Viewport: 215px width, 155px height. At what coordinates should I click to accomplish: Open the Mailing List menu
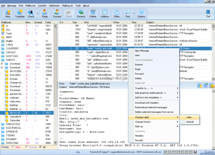[68, 6]
